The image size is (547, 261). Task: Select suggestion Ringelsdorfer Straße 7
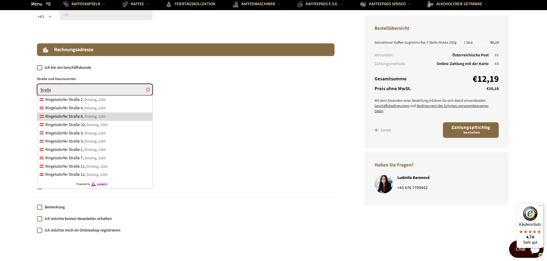(95, 158)
